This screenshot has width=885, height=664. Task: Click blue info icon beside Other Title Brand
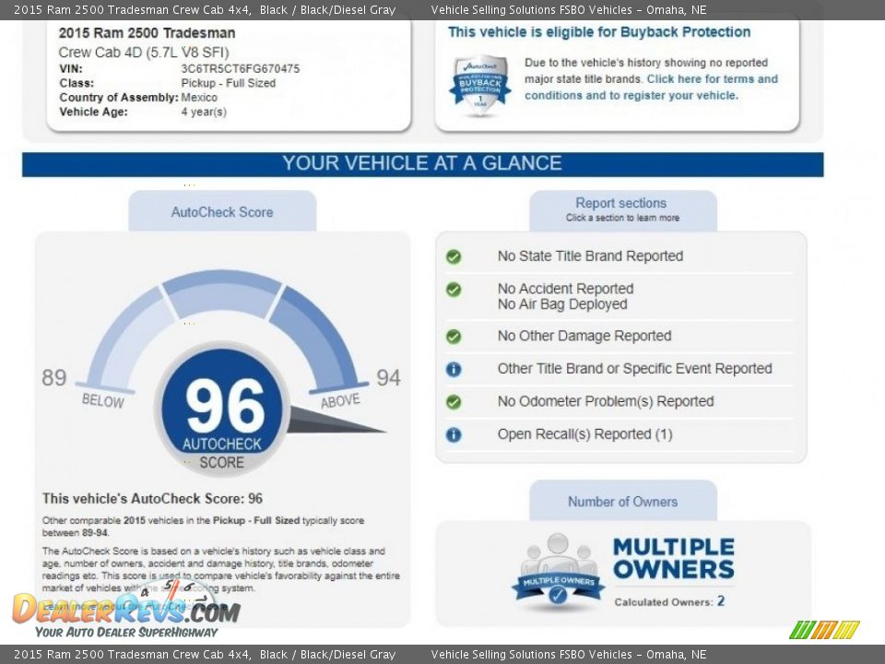tap(454, 369)
